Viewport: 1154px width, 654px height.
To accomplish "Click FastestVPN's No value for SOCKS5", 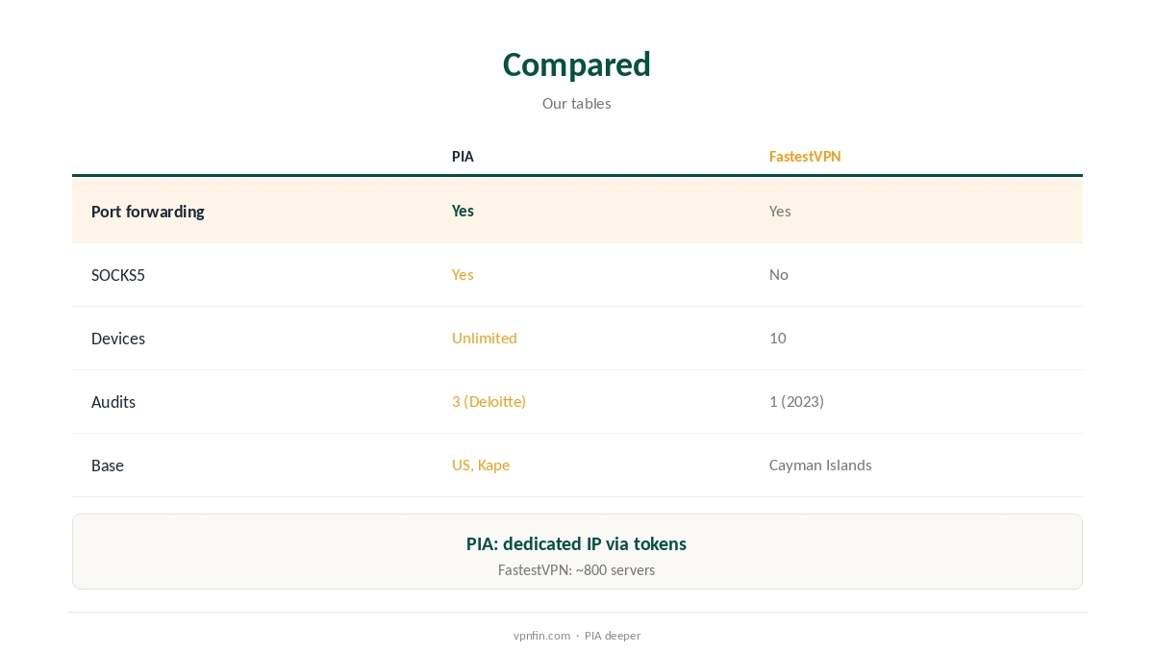I will pyautogui.click(x=779, y=274).
